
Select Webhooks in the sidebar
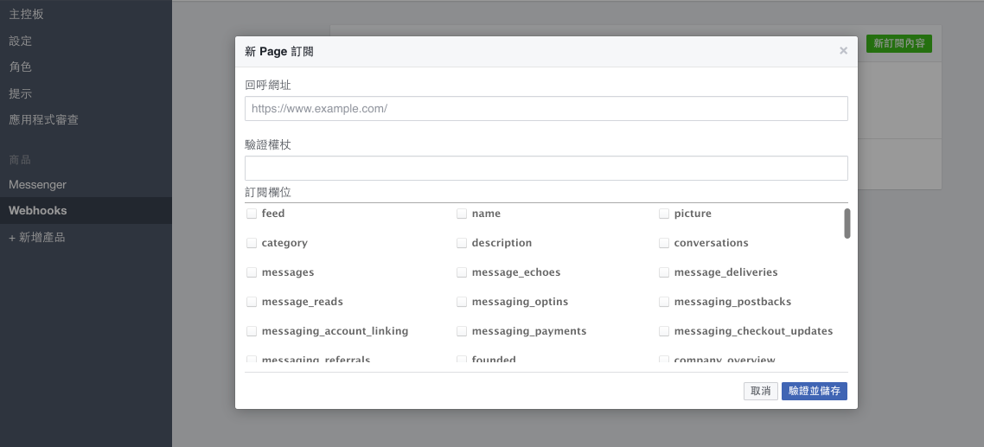pos(38,211)
